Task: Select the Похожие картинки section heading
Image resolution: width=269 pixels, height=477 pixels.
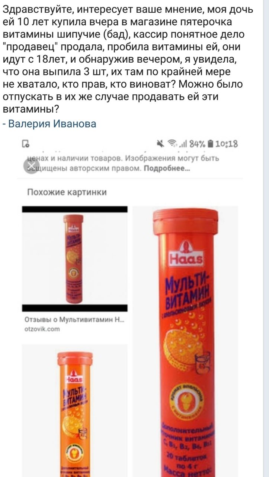Action: click(x=67, y=192)
